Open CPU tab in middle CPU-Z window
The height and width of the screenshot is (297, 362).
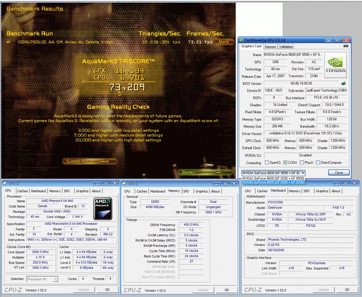coord(128,191)
